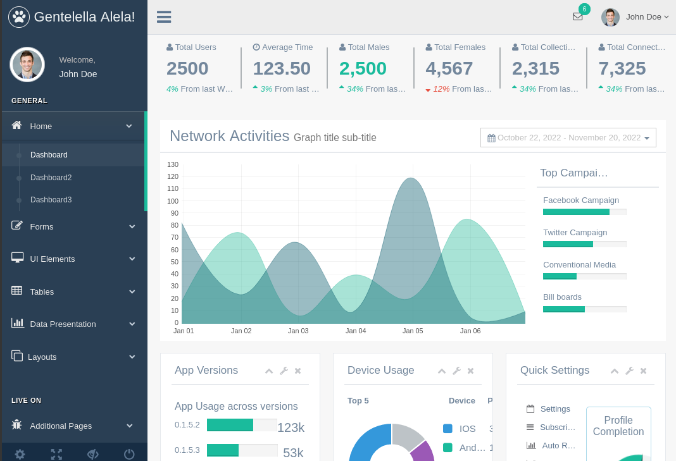676x461 pixels.
Task: Open the envelope messages icon
Action: [577, 16]
